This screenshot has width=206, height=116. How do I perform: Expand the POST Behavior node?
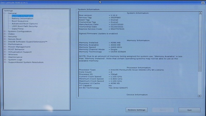pyautogui.click(x=5, y=49)
